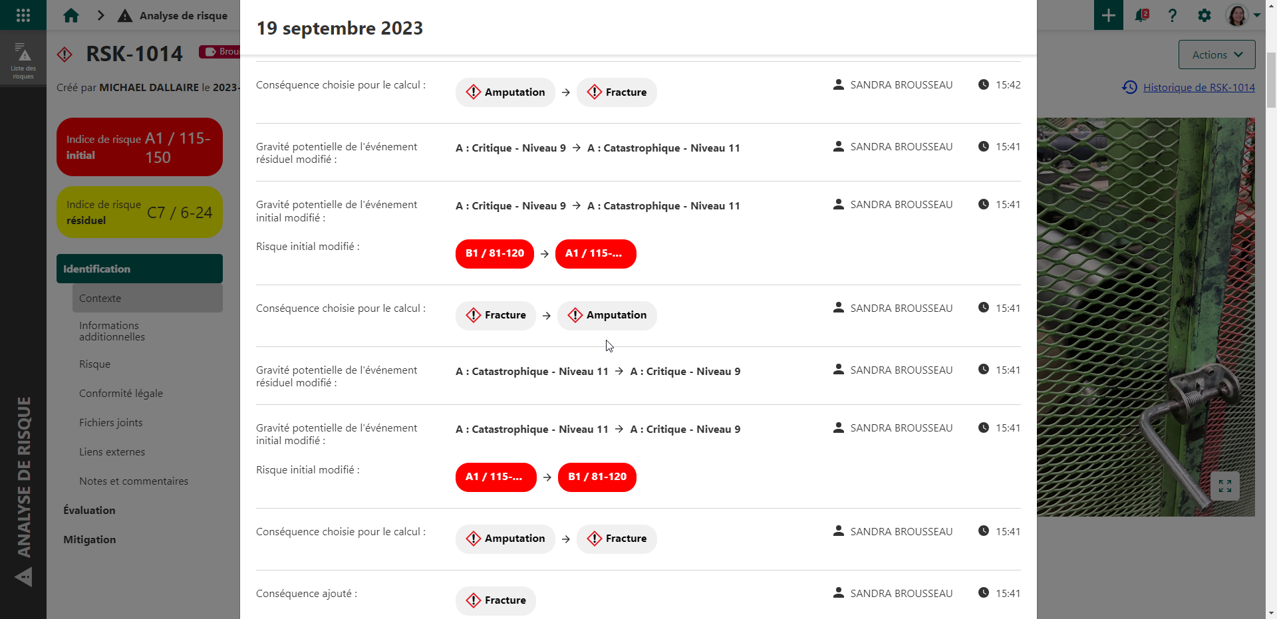The width and height of the screenshot is (1277, 619).
Task: Click the green plus add button
Action: coord(1108,15)
